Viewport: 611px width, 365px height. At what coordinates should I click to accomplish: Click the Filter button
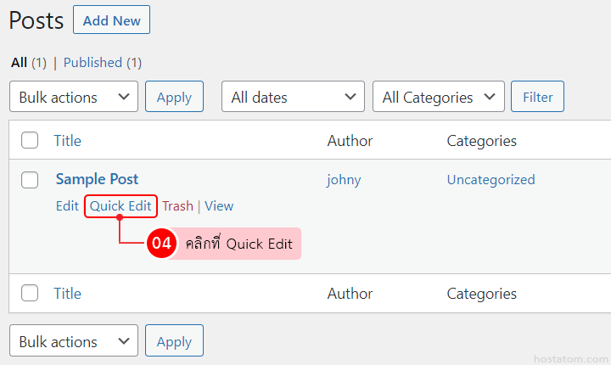[537, 97]
